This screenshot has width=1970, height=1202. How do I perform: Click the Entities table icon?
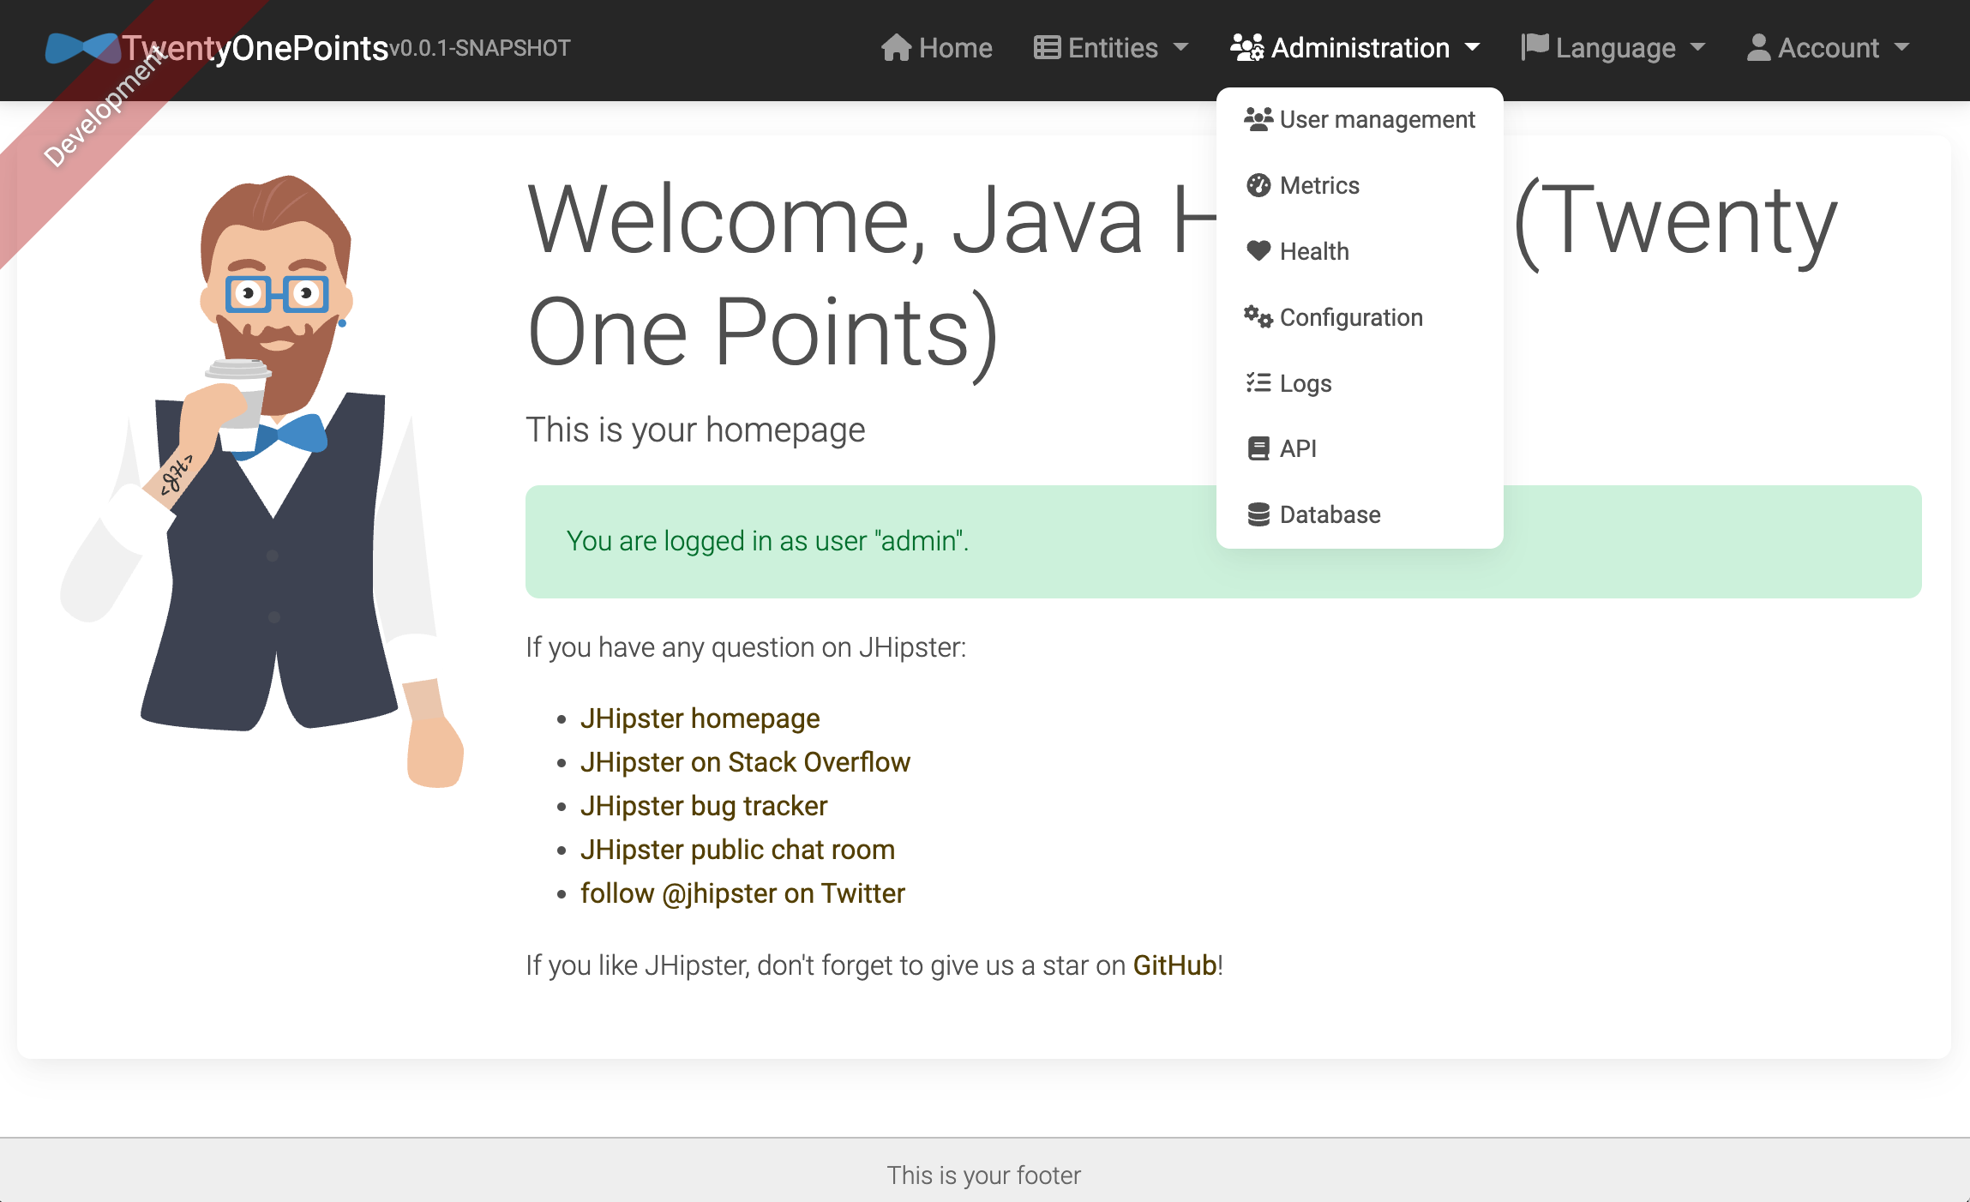coord(1047,48)
